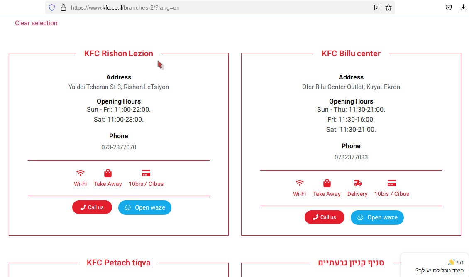This screenshot has height=277, width=469.
Task: Click Wi-Fi icon in Billu center card
Action: click(299, 183)
